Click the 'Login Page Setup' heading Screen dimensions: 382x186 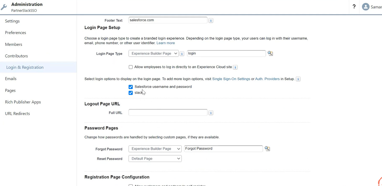tap(102, 28)
